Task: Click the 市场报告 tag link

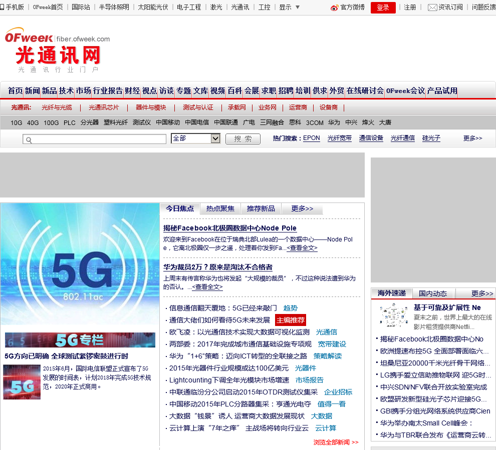Action: coord(309,380)
